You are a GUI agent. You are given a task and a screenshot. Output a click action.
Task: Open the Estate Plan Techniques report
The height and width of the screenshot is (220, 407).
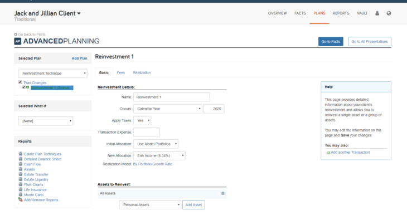(42, 154)
